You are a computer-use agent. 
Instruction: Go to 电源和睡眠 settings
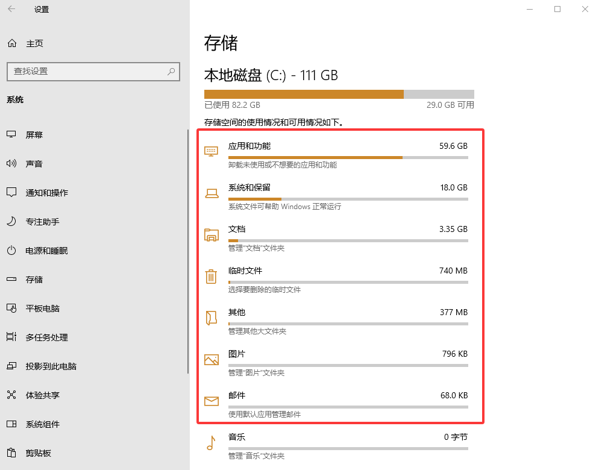pos(46,251)
